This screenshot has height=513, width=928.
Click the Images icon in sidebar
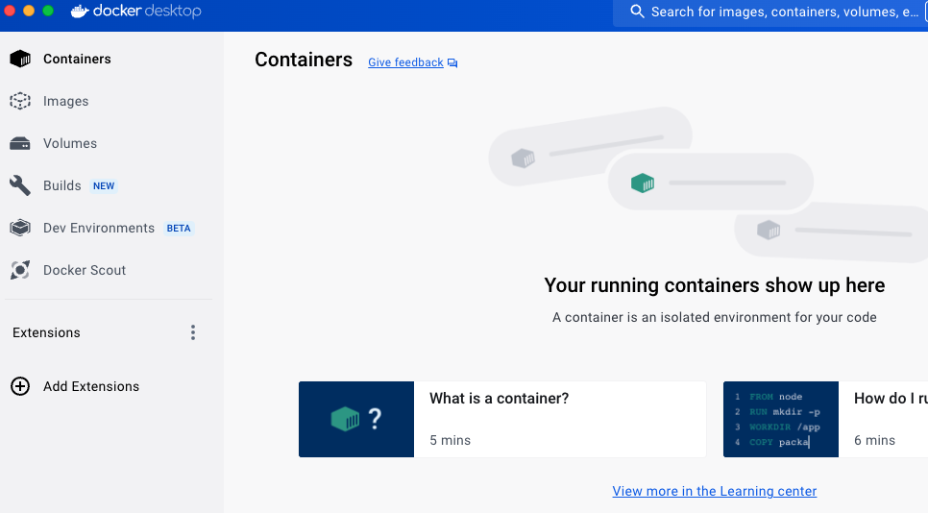coord(20,101)
